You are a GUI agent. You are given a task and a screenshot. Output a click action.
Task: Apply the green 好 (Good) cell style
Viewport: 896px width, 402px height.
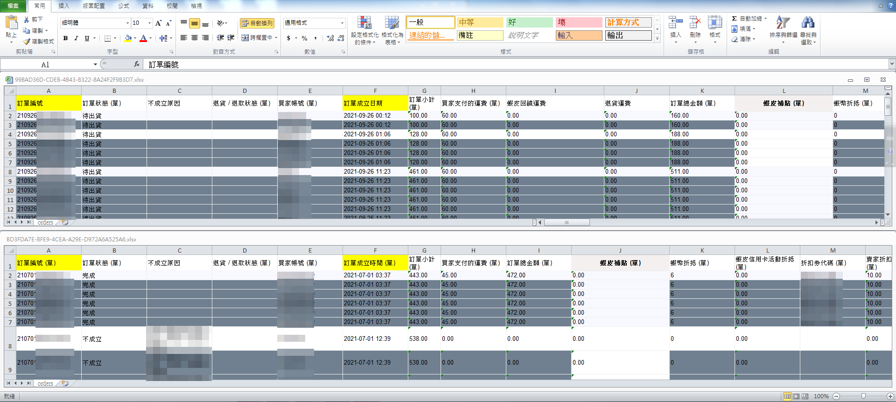[528, 22]
